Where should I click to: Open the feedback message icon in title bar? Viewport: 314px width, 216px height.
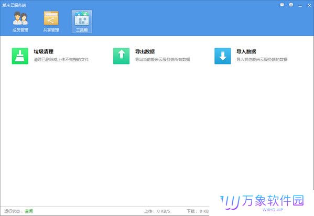(x=282, y=5)
